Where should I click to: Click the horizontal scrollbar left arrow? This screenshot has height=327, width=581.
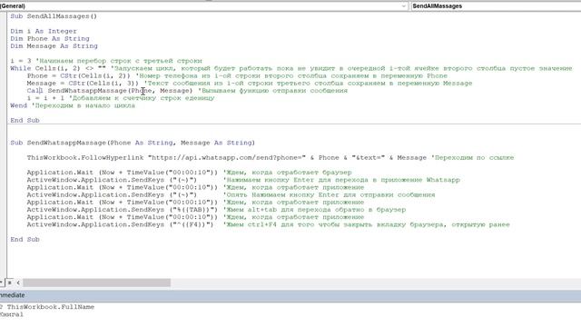(x=18, y=282)
